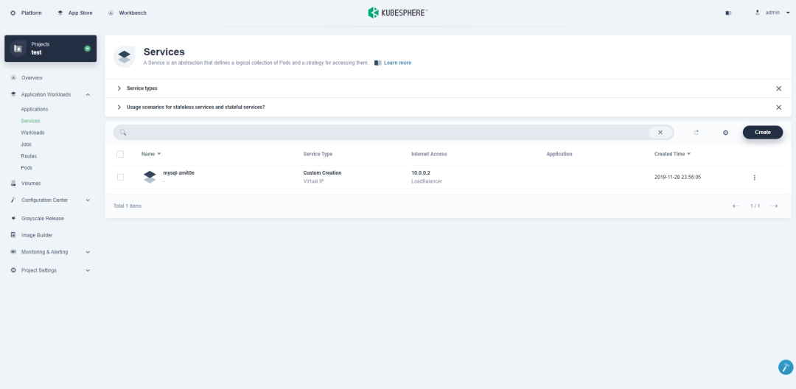
Task: Click the search magnifier icon
Action: [x=123, y=133]
